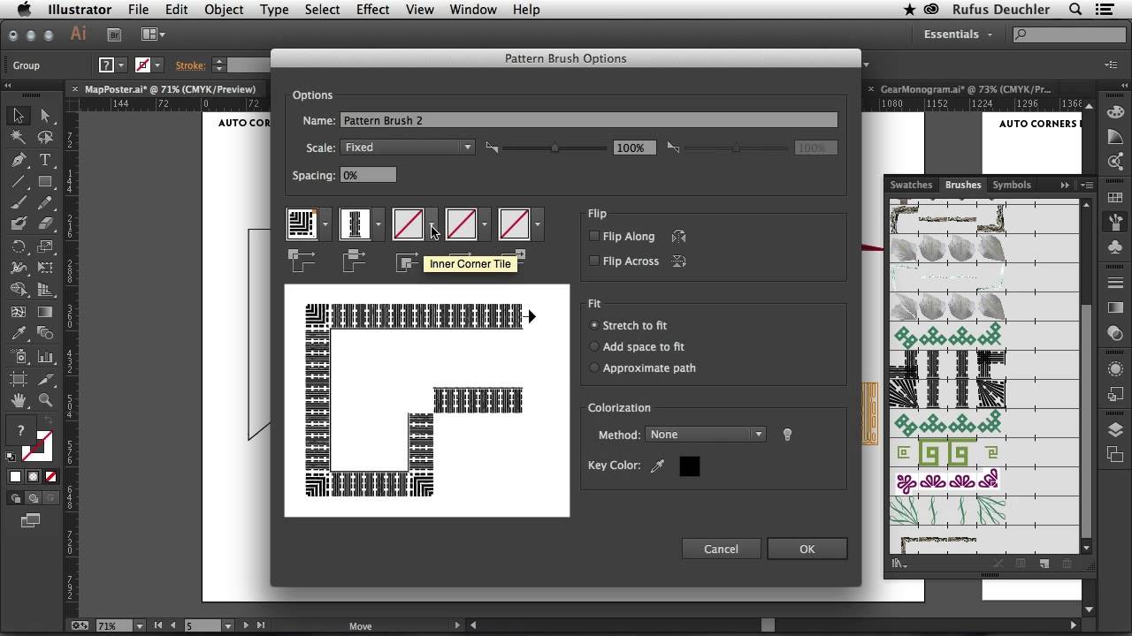
Task: Open the Object menu
Action: tap(224, 10)
